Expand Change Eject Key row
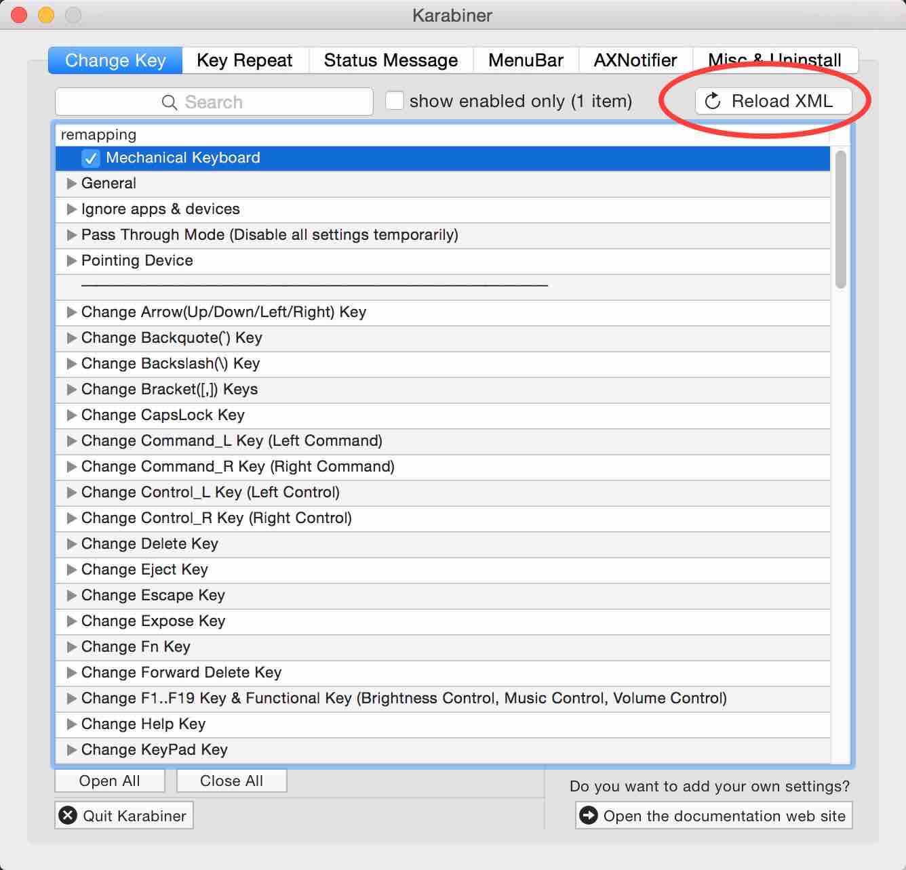The width and height of the screenshot is (906, 870). [x=71, y=570]
